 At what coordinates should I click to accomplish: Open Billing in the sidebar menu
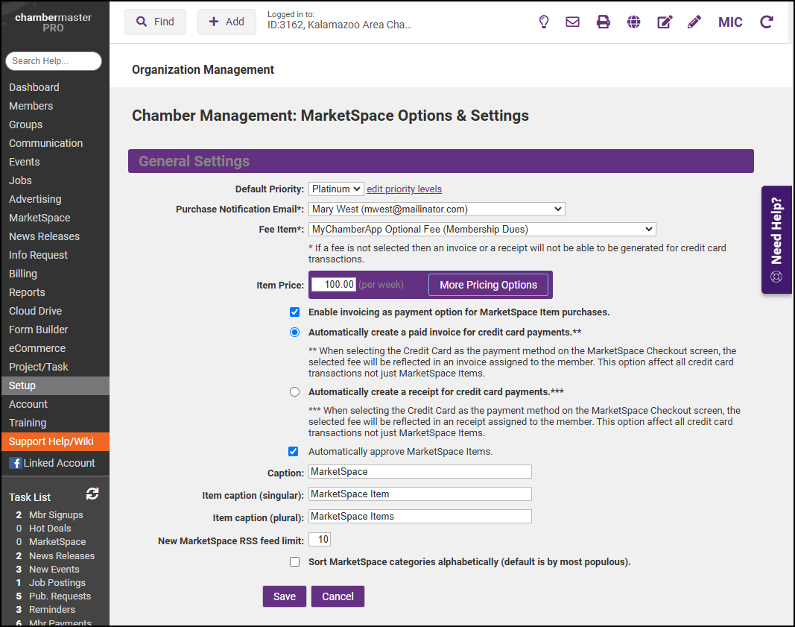click(23, 274)
